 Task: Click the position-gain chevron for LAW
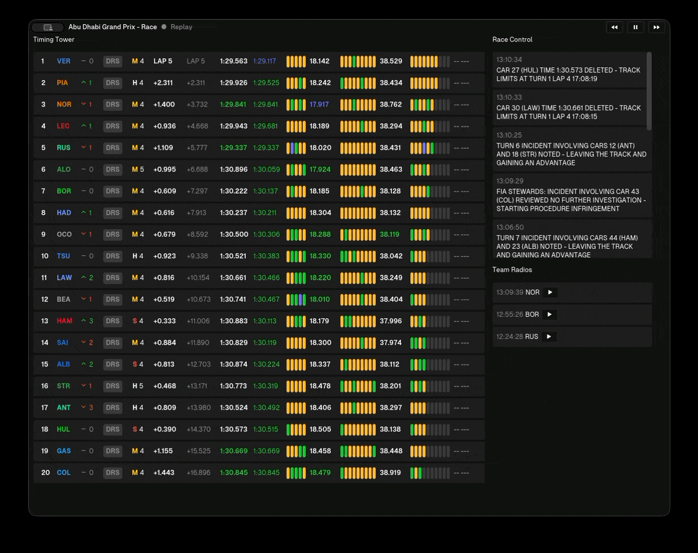click(x=83, y=278)
